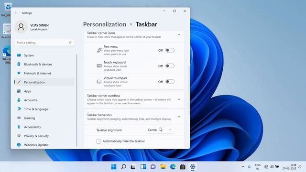Open the Windows Start menu

pos(114,167)
